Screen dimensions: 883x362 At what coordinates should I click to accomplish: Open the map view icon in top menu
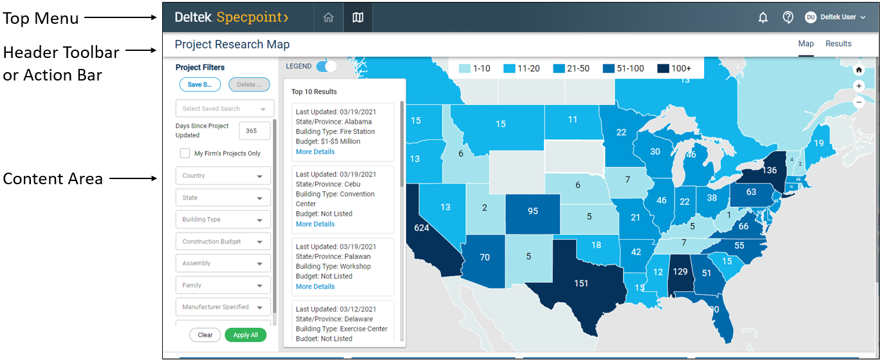click(358, 18)
